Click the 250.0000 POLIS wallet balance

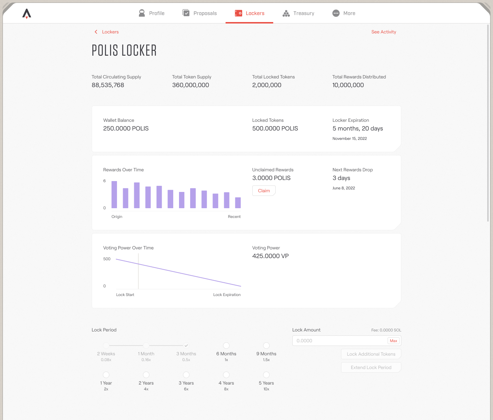pos(126,128)
